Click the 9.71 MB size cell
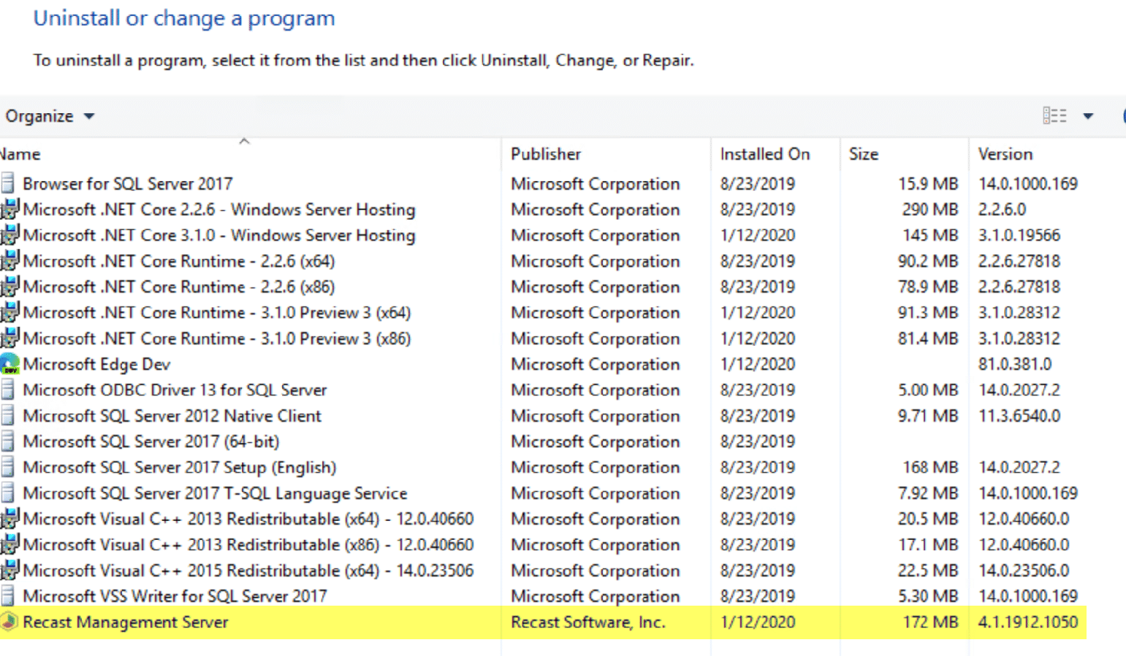This screenshot has width=1126, height=656. (928, 415)
